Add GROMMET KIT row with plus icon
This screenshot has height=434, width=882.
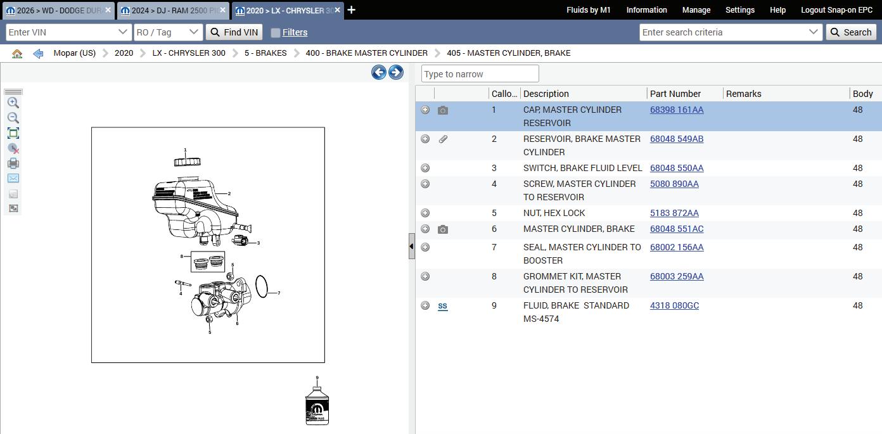[425, 277]
